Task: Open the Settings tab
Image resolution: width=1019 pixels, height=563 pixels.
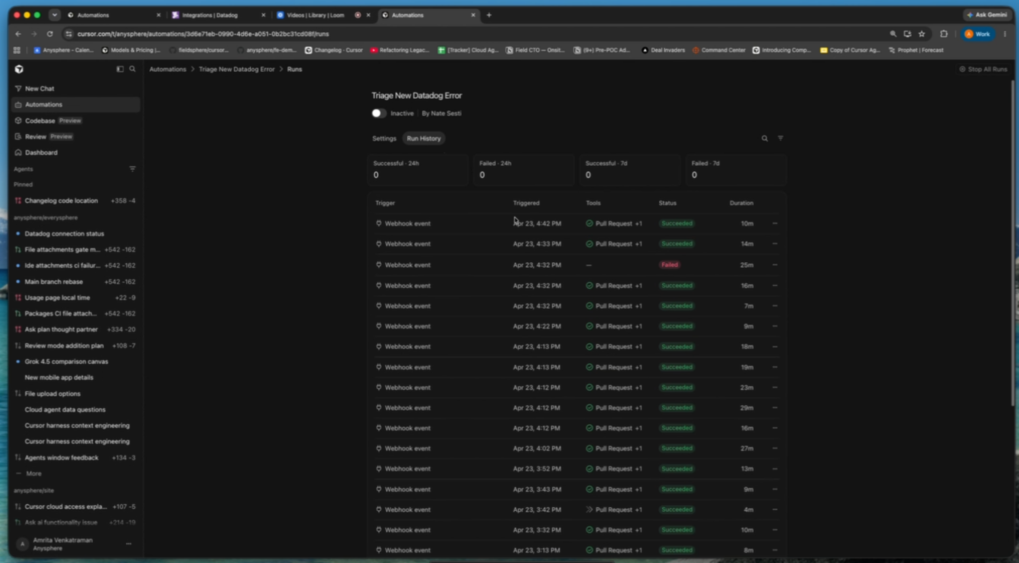Action: pyautogui.click(x=384, y=138)
